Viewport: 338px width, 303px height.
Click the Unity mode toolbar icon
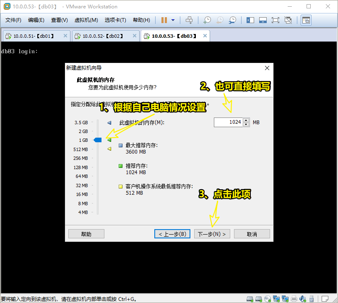coord(288,20)
